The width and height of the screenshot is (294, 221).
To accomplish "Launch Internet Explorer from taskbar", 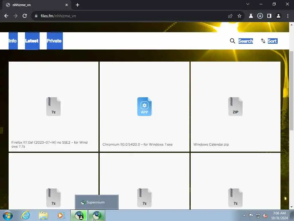I will (26, 215).
